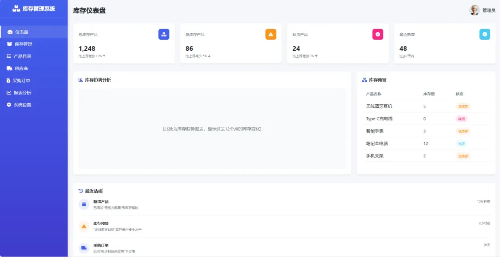500x257 pixels.
Task: Click the gear icon next to 系统设置
Action: tap(9, 105)
